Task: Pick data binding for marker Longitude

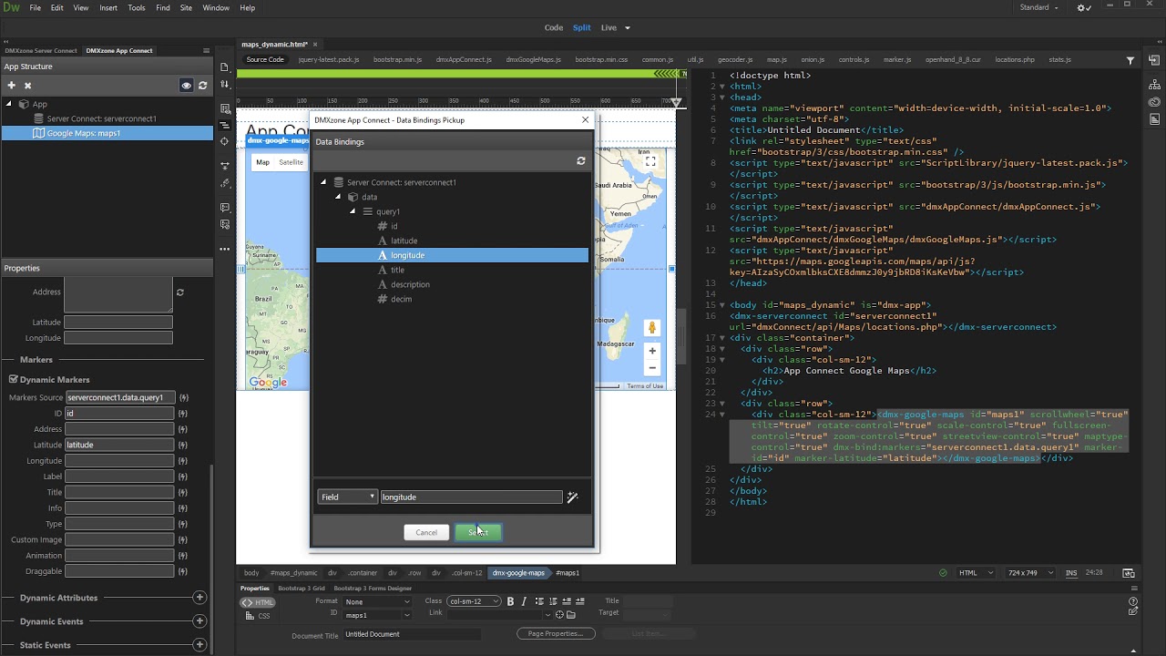Action: (x=183, y=461)
